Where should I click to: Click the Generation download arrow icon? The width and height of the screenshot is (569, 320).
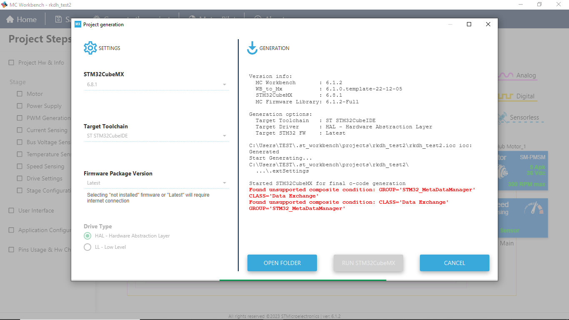coord(252,47)
